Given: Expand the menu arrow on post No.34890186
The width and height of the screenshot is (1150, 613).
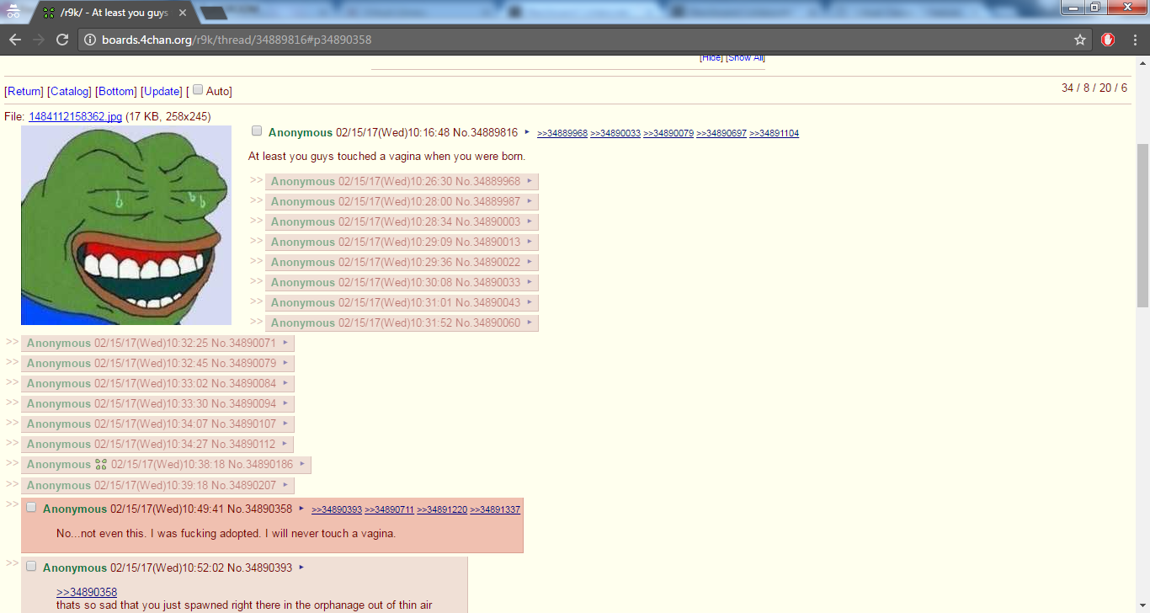Looking at the screenshot, I should click(x=302, y=464).
